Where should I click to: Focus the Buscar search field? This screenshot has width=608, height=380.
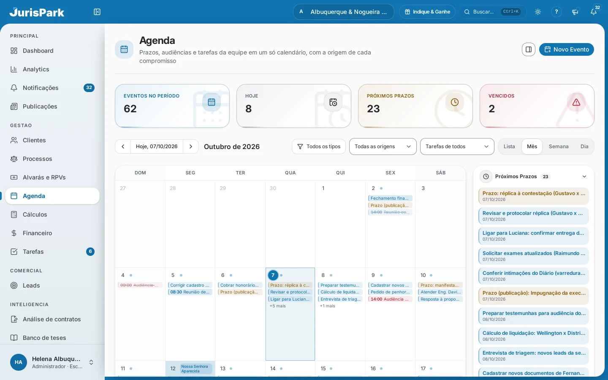coord(493,12)
